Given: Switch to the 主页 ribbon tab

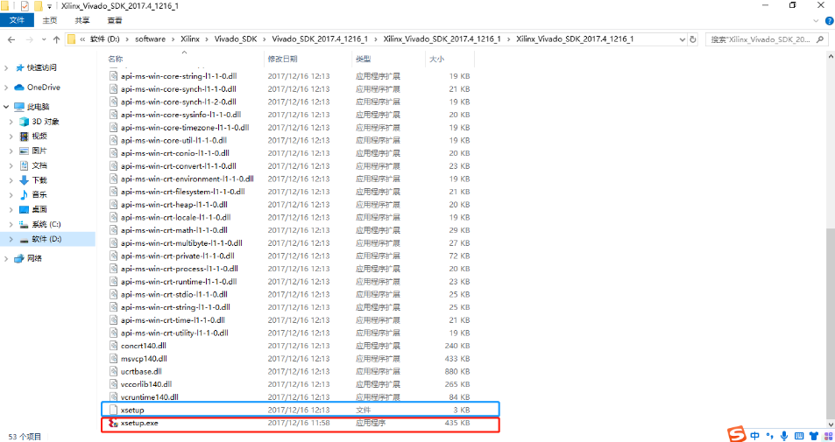Looking at the screenshot, I should pyautogui.click(x=50, y=20).
